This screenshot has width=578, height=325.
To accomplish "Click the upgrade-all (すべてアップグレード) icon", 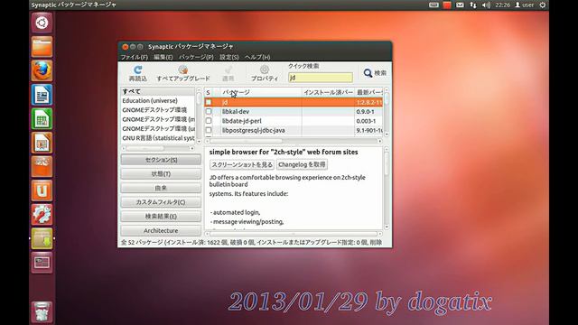I will (182, 70).
